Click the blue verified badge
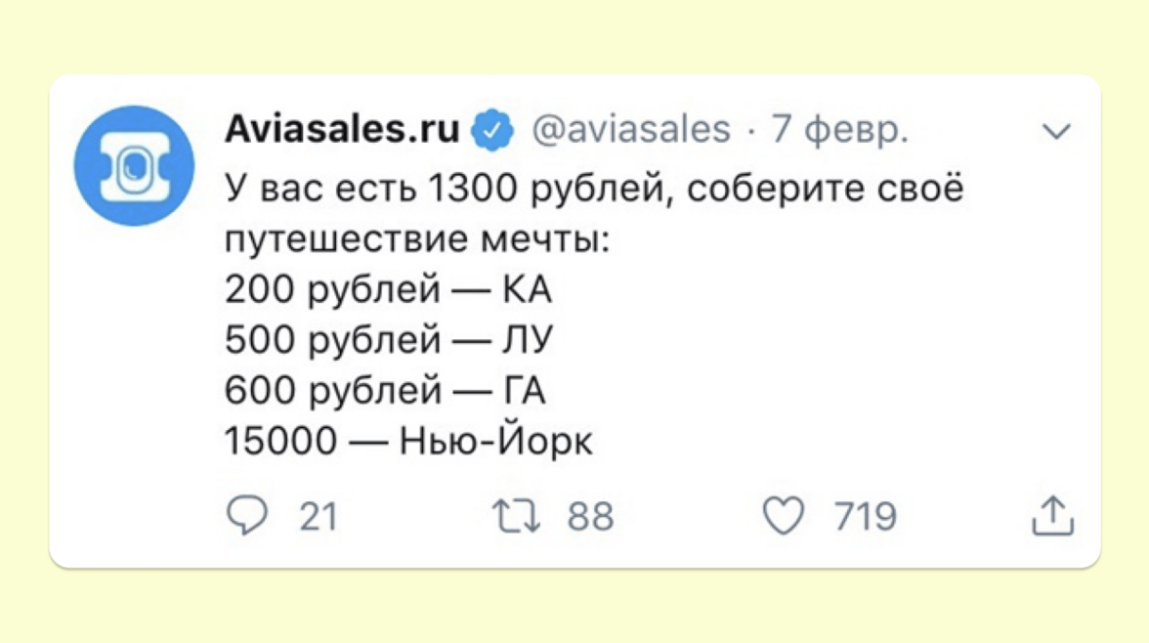The image size is (1149, 643). (493, 130)
